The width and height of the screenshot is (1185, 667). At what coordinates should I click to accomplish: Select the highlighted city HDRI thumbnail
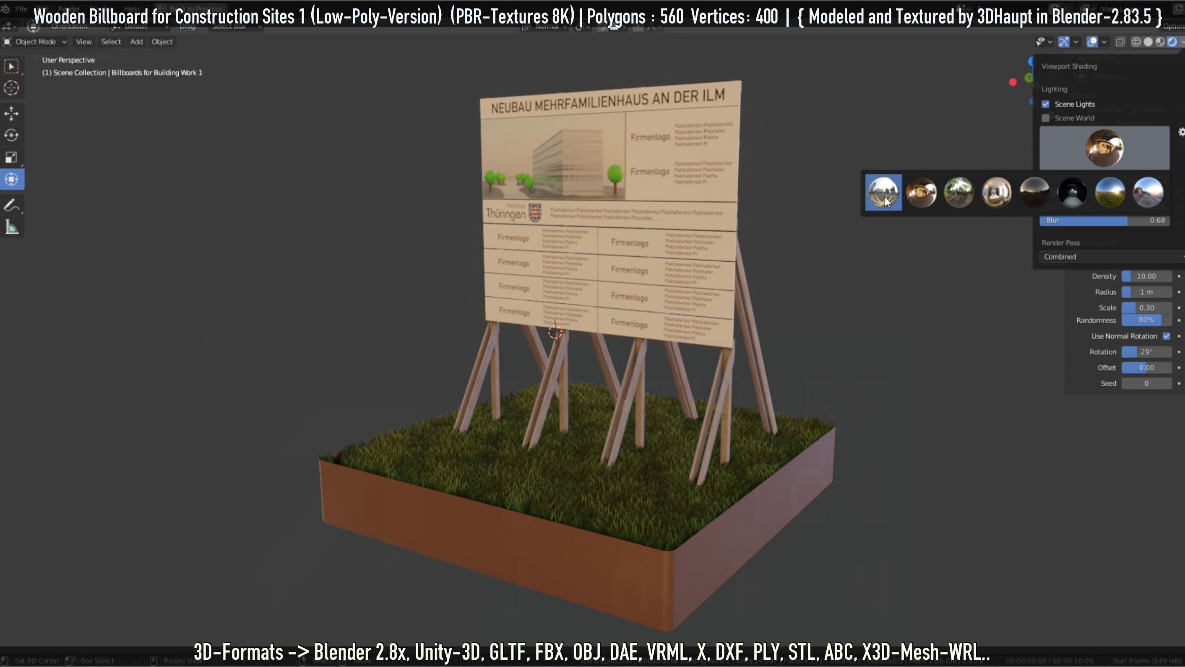point(883,192)
